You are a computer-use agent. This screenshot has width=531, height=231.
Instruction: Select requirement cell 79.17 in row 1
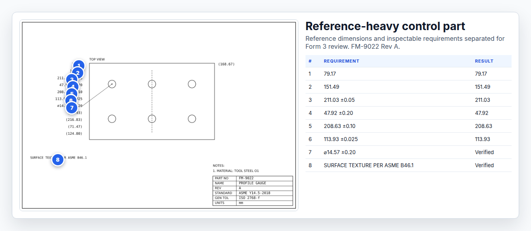(x=330, y=74)
